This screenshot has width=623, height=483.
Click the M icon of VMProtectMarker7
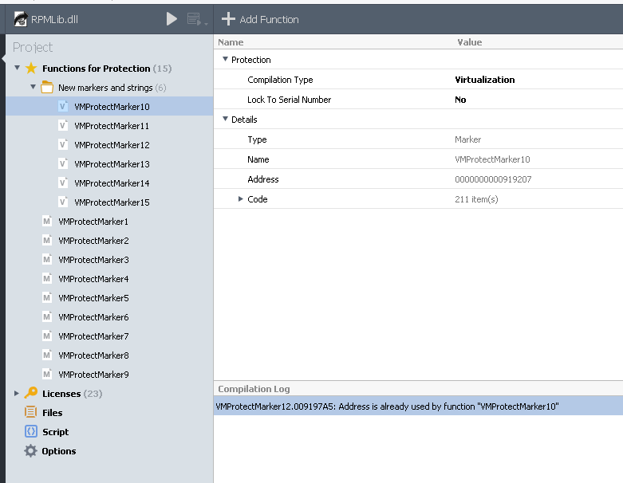[x=47, y=336]
